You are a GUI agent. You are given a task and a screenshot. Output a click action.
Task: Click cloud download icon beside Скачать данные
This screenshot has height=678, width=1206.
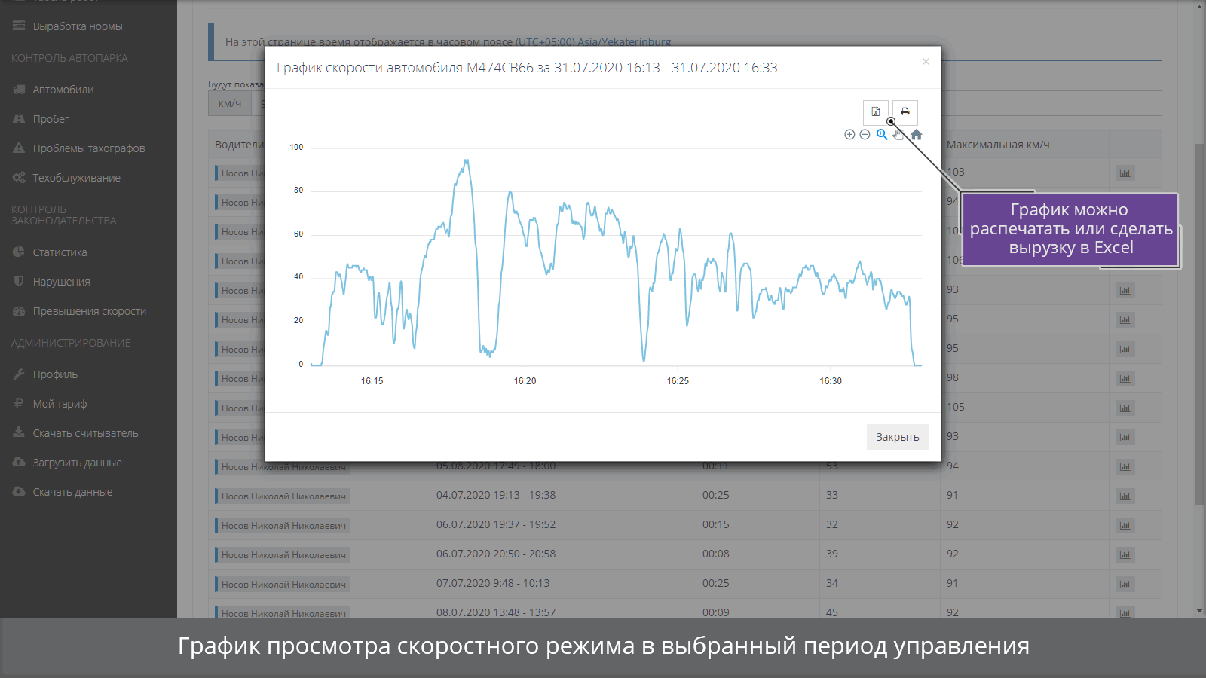(x=19, y=491)
